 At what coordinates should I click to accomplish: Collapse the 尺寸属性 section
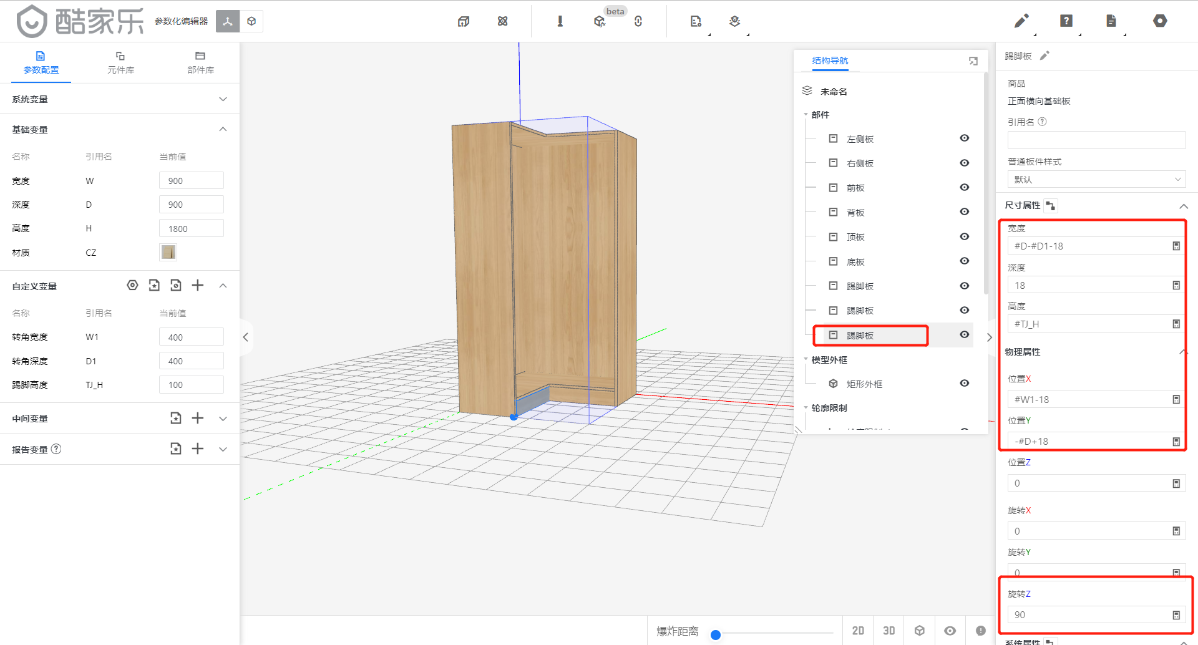pyautogui.click(x=1183, y=206)
